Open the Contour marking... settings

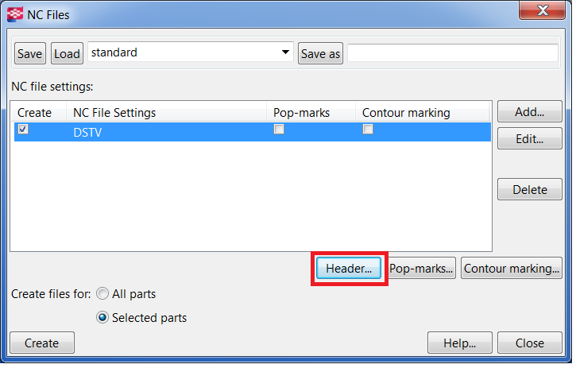tap(512, 269)
